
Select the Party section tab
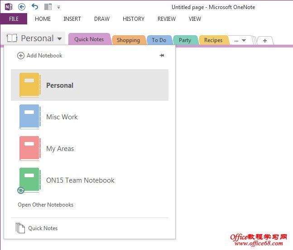(x=185, y=40)
